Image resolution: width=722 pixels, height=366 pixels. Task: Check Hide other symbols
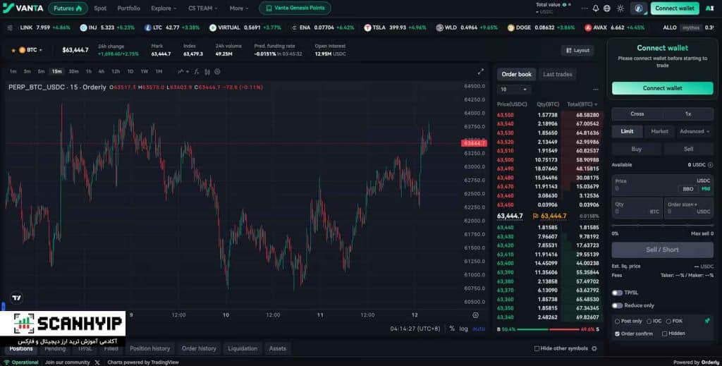[x=537, y=348]
